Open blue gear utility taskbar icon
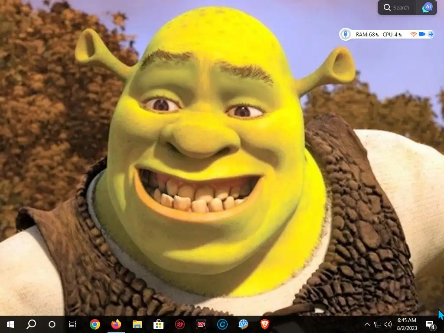 243,324
